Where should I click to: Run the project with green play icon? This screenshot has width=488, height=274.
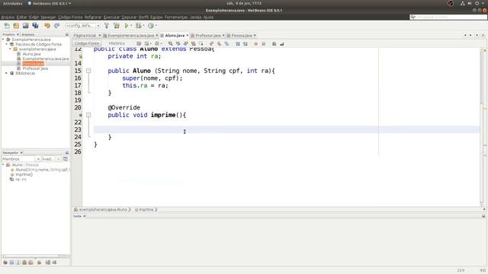pos(127,26)
